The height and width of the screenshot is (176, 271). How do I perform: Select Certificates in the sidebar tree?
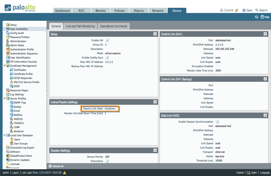coord(20,70)
